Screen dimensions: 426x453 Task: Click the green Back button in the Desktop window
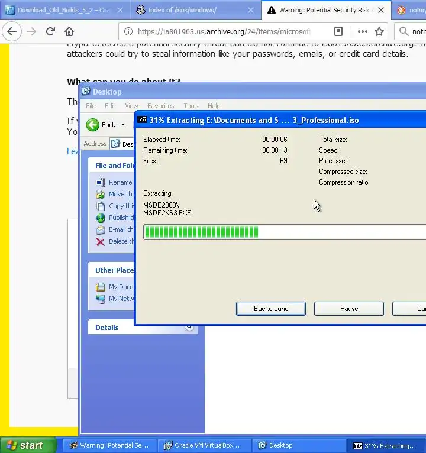coord(92,125)
